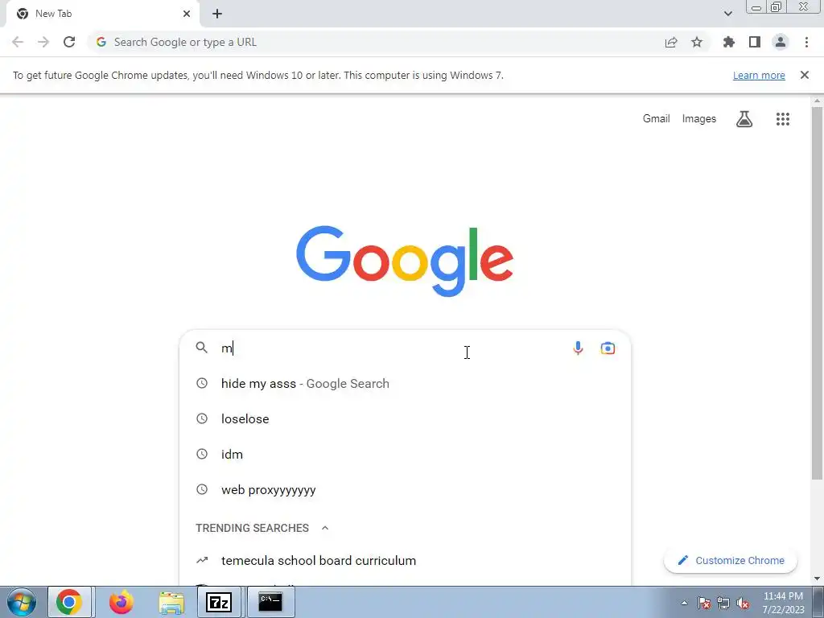Open Search Labs flask icon

(744, 119)
